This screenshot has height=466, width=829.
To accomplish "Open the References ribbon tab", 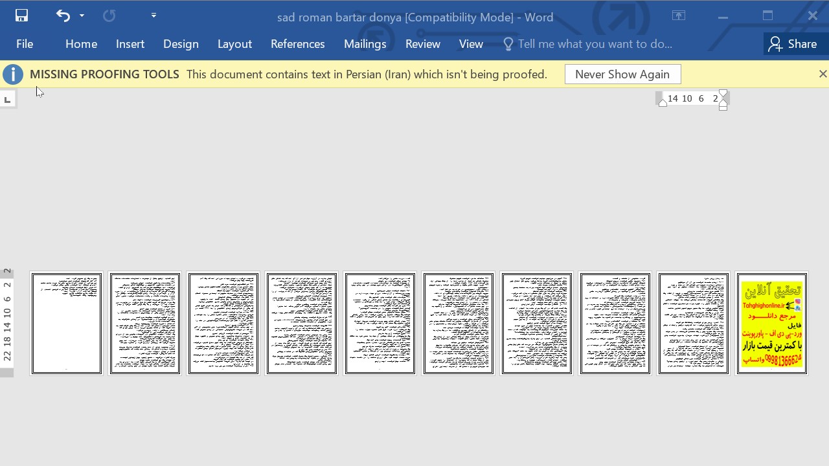I will [297, 44].
